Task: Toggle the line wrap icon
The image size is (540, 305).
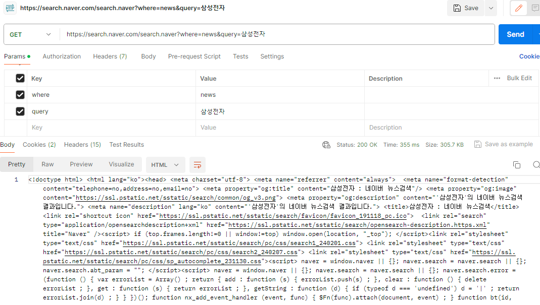Action: (198, 165)
